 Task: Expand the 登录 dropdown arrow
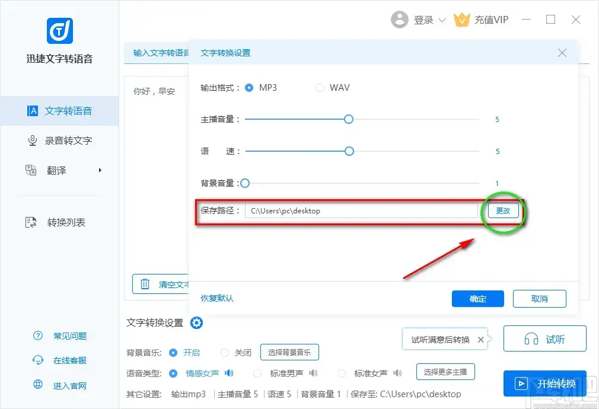point(442,20)
